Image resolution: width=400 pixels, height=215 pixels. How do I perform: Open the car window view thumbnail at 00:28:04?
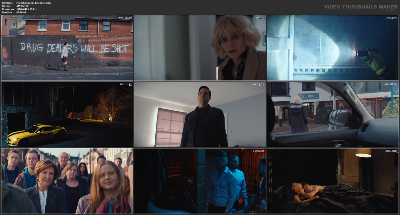tap(333, 114)
